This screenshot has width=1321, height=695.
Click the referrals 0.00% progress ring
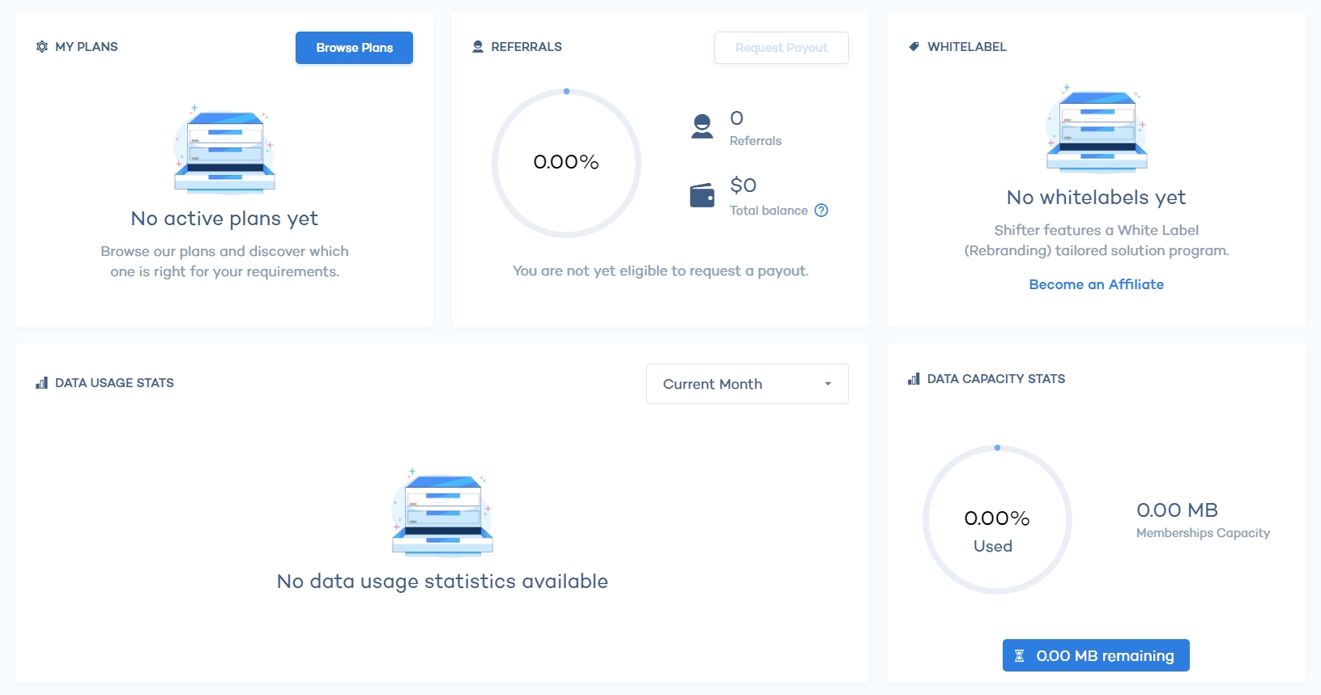click(566, 163)
